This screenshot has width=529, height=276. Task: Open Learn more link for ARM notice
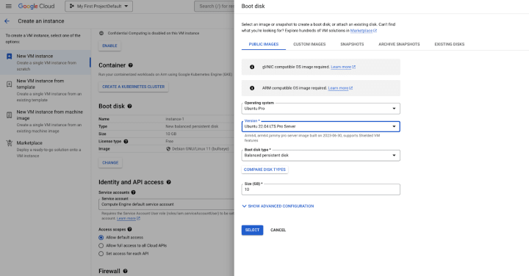click(x=340, y=88)
